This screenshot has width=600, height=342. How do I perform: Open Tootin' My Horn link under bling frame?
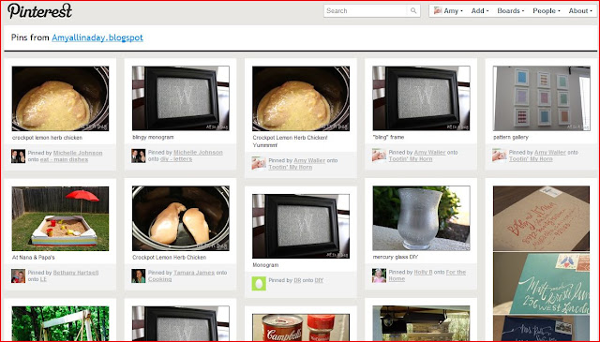411,159
